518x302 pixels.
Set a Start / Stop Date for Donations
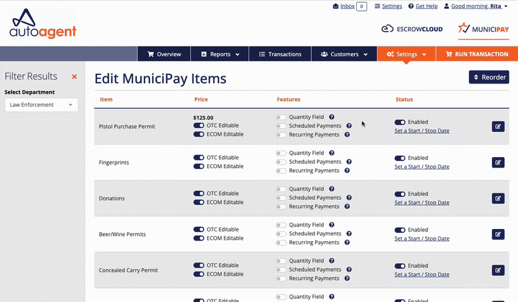pos(422,202)
